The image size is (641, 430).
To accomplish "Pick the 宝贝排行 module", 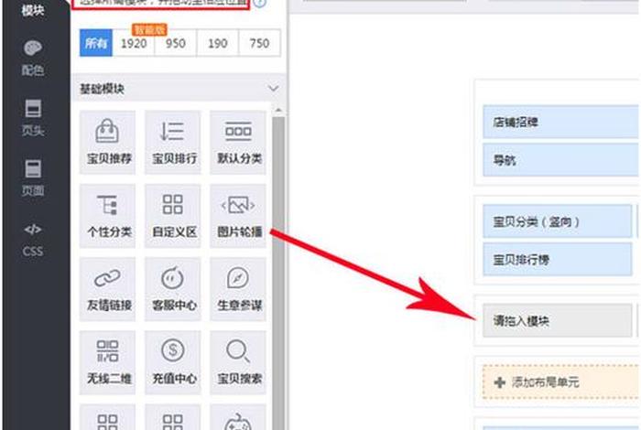I will coord(173,142).
